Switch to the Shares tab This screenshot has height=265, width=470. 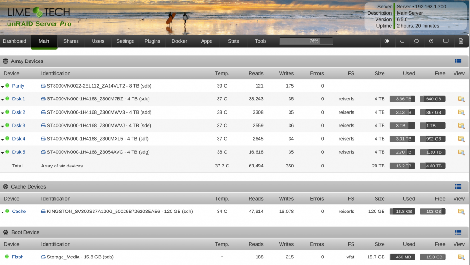click(71, 41)
